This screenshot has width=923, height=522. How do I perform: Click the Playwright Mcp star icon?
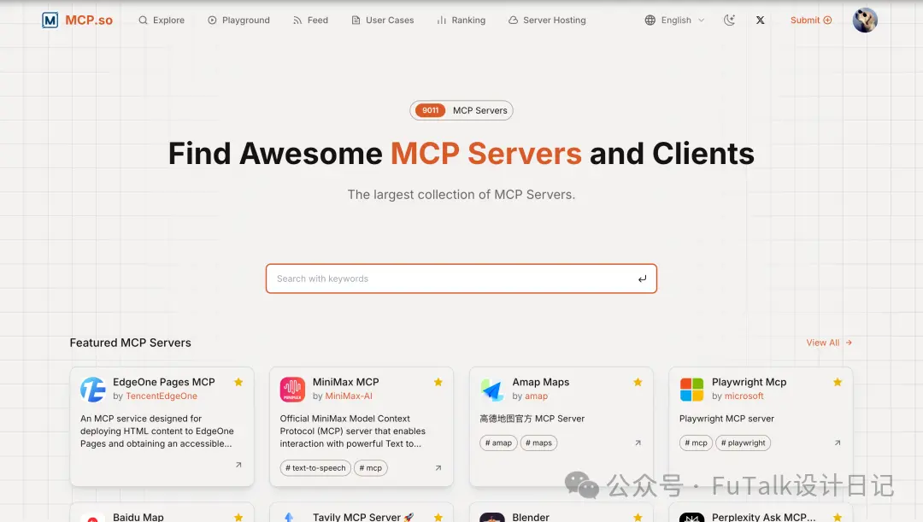837,382
